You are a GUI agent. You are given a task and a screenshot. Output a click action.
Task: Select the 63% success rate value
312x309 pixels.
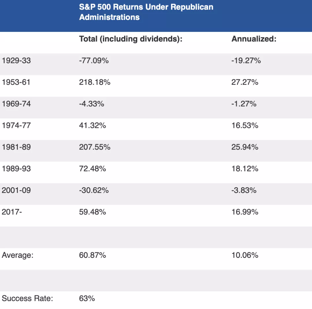point(87,299)
